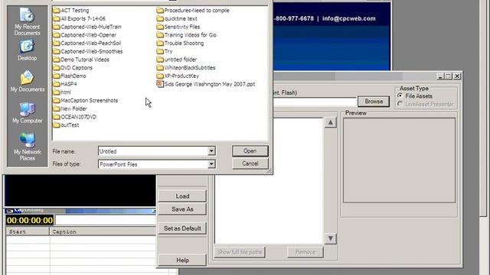The image size is (490, 275).
Task: Click Show full file paths button
Action: coord(240,252)
